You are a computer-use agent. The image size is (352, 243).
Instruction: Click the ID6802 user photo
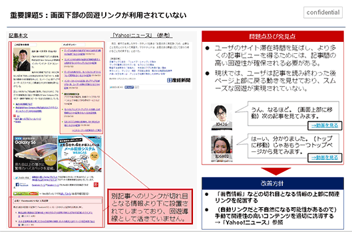(x=222, y=149)
